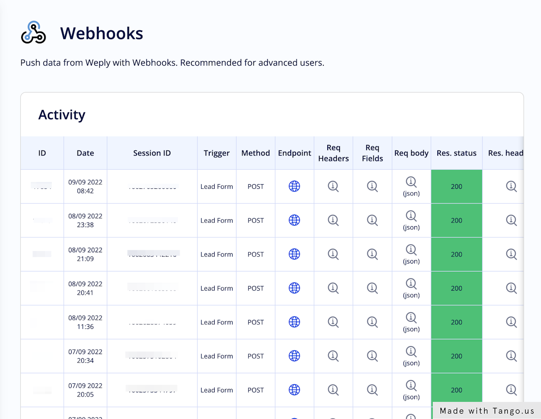Inspect Req Headers for 08/09 2022 11:36 row
This screenshot has height=419, width=541.
click(333, 322)
